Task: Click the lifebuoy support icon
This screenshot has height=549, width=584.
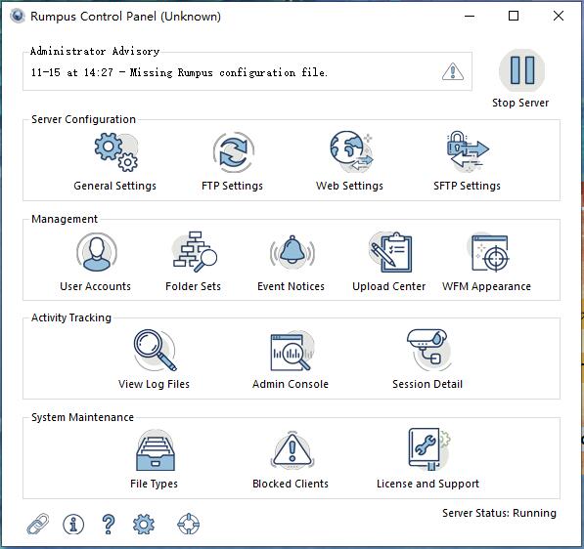Action: click(x=189, y=524)
